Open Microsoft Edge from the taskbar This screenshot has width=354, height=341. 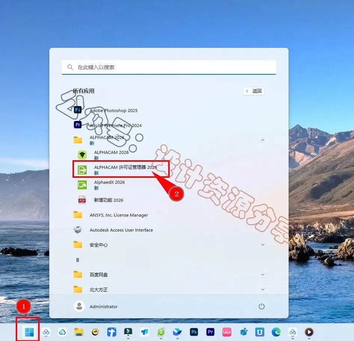click(276, 332)
